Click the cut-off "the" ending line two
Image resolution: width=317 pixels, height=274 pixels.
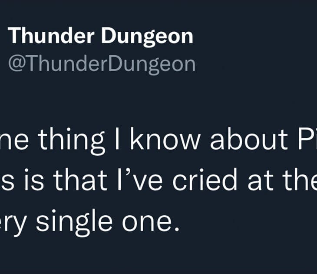[300, 181]
